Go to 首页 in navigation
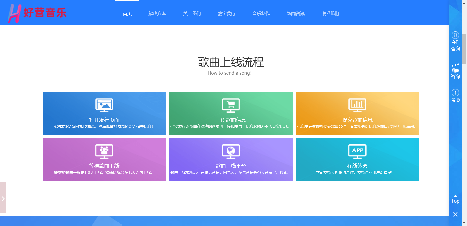 click(127, 14)
